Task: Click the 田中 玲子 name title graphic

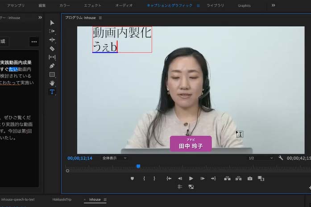Action: (x=191, y=144)
